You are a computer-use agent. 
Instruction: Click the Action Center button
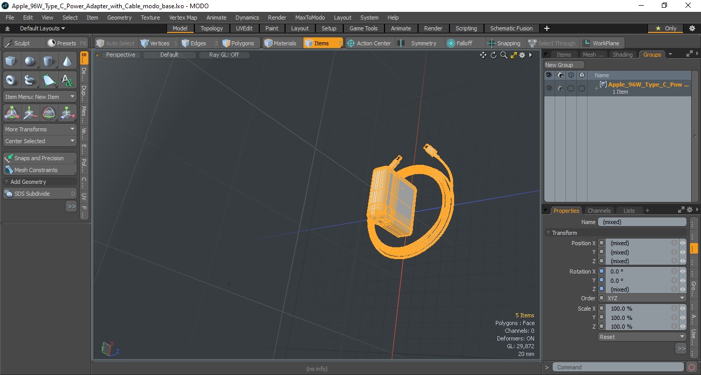[369, 43]
